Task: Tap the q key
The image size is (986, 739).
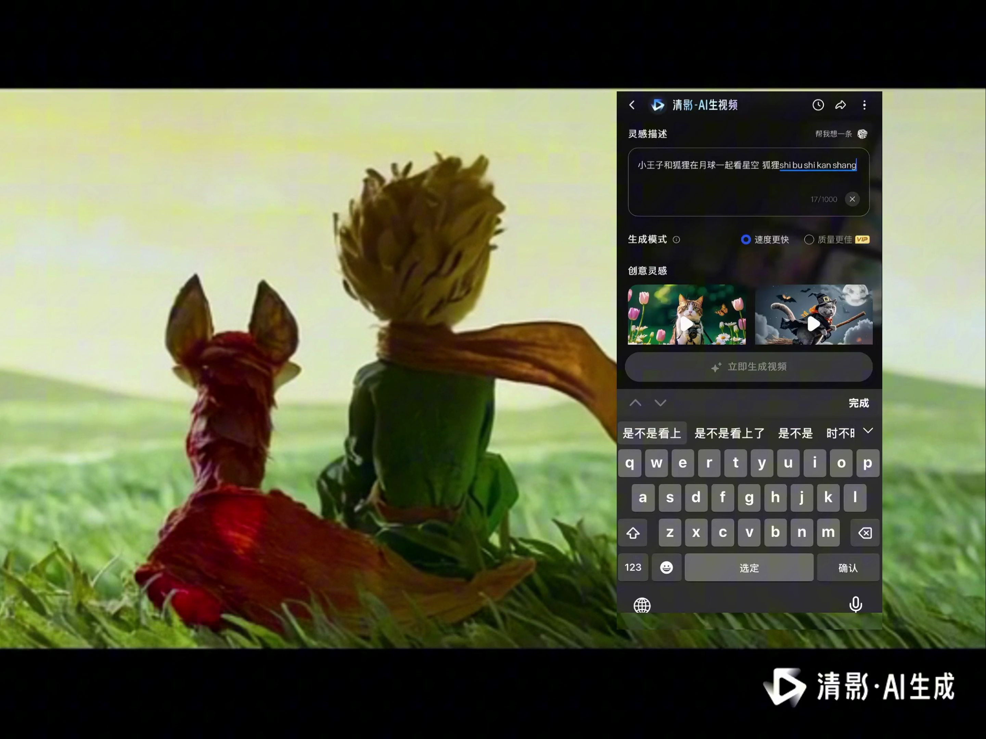Action: (x=630, y=463)
